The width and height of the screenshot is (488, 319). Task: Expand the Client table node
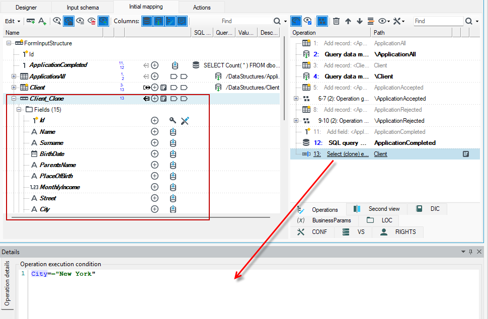pos(14,88)
